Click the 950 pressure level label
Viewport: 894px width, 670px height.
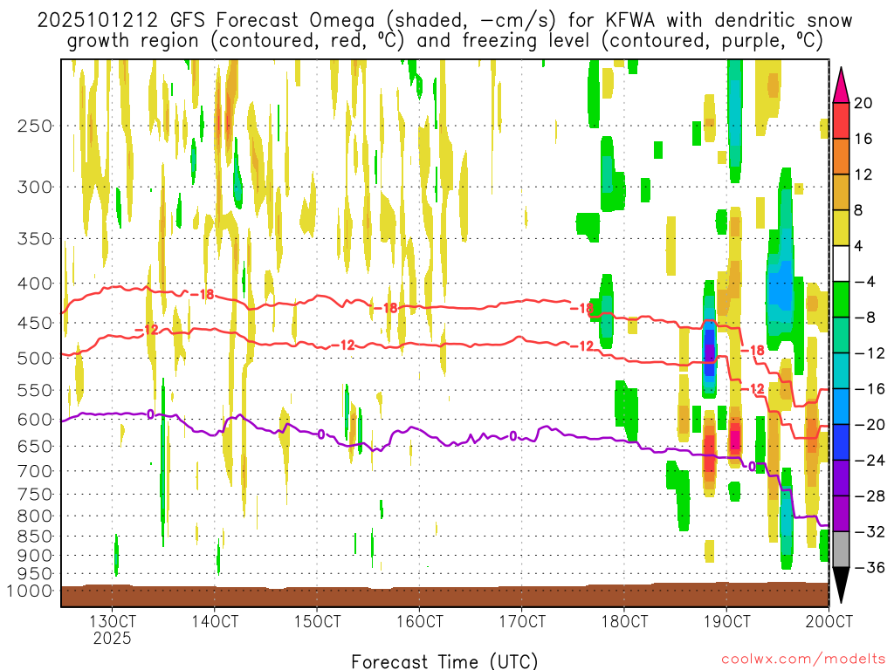point(35,574)
